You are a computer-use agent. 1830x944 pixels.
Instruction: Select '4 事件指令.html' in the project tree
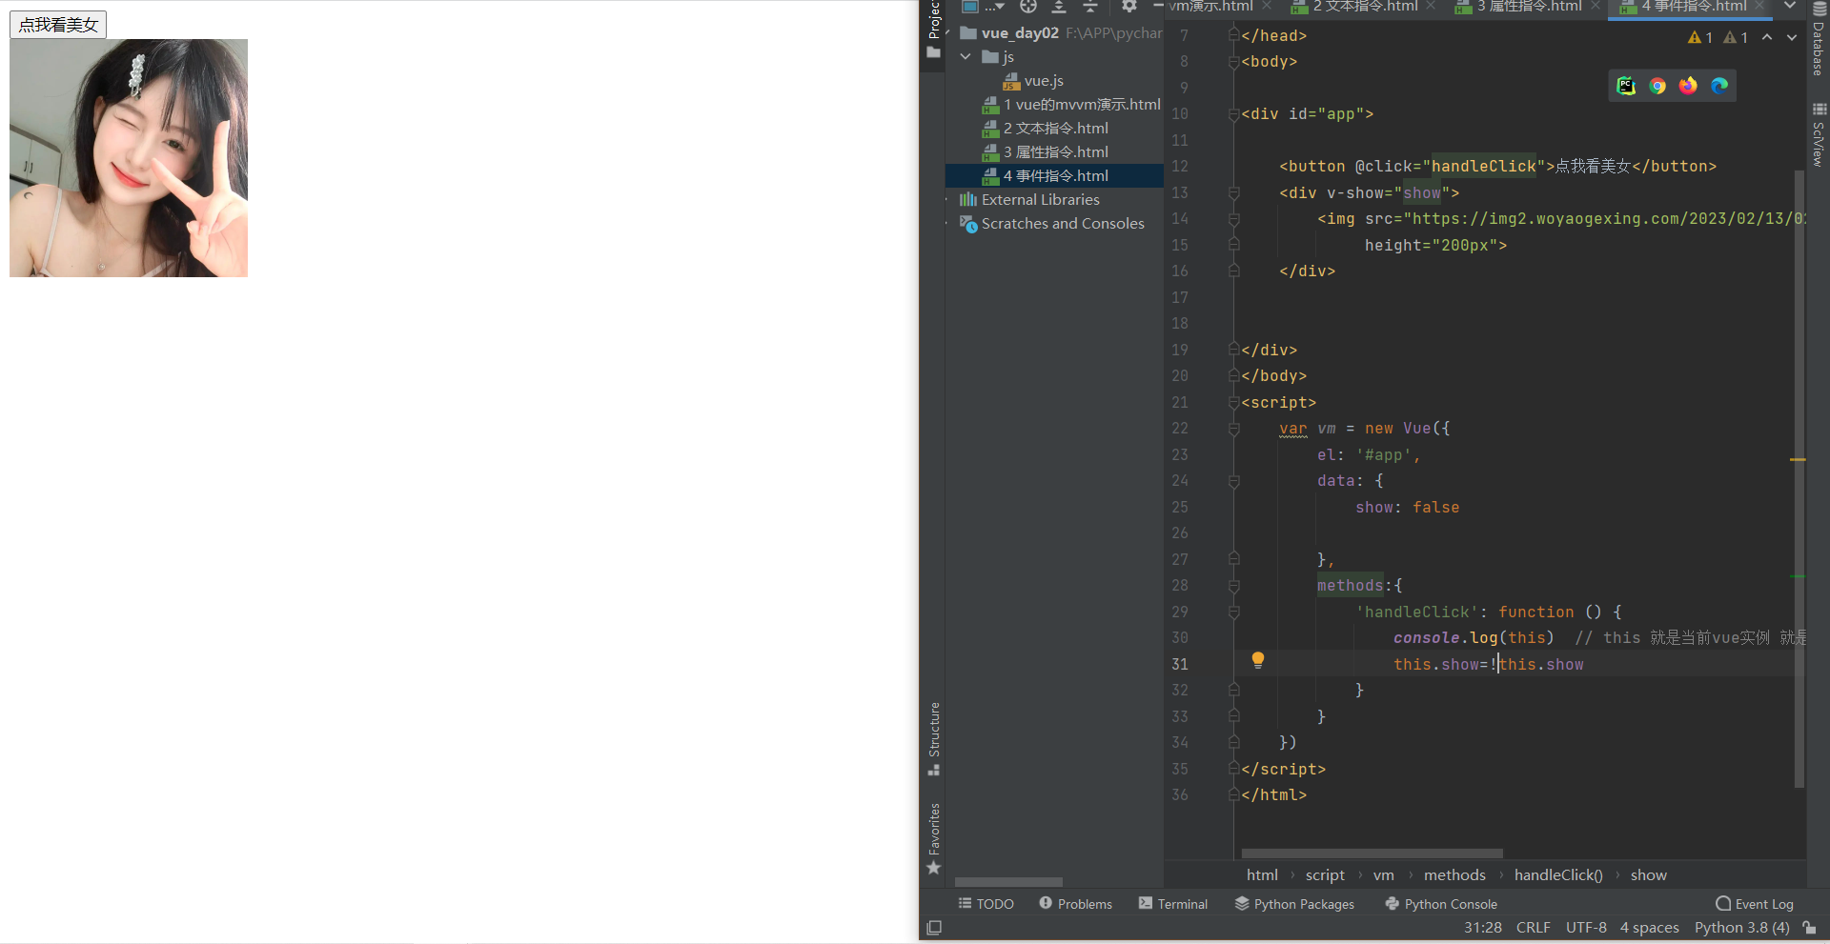click(x=1054, y=176)
